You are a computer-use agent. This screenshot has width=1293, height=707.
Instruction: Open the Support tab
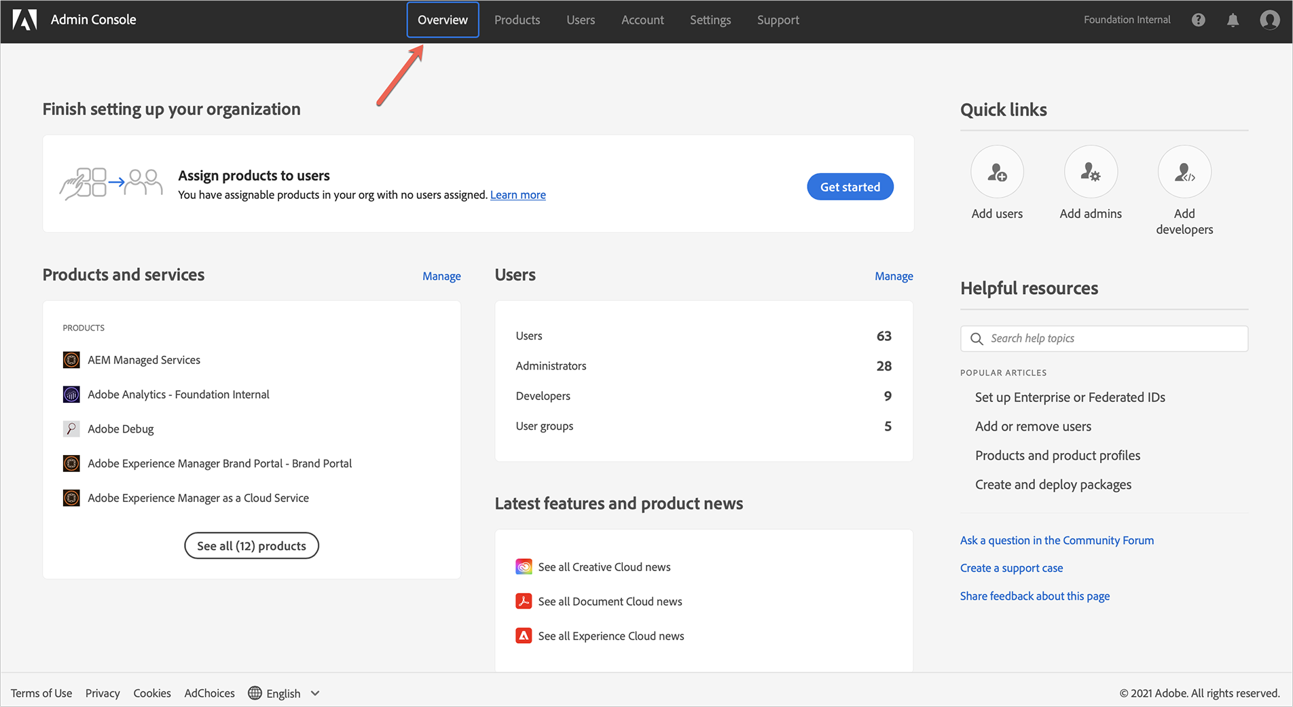778,20
